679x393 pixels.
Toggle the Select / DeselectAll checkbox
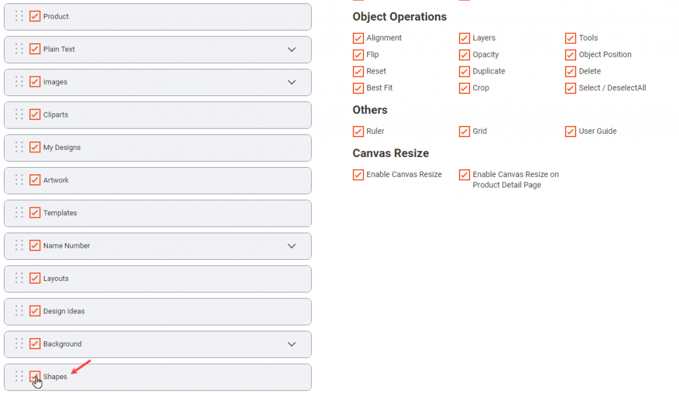click(570, 88)
